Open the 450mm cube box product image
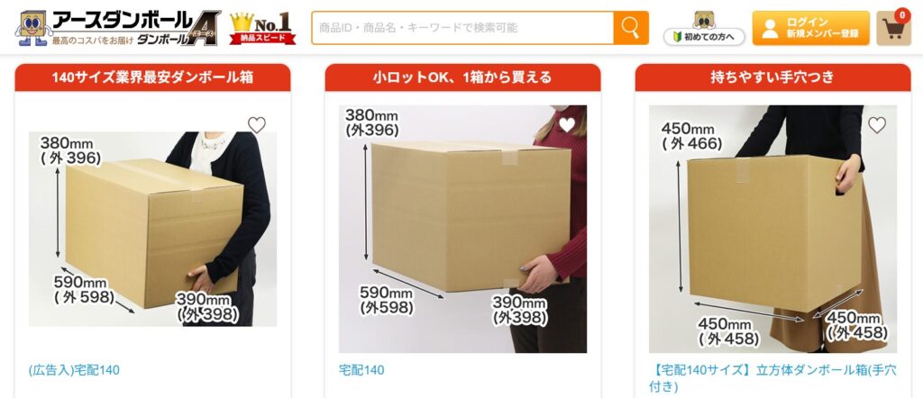 [x=772, y=229]
